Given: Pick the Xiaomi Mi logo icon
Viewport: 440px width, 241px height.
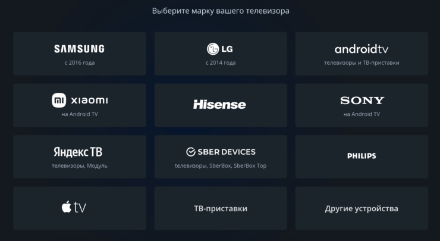Looking at the screenshot, I should [x=58, y=100].
